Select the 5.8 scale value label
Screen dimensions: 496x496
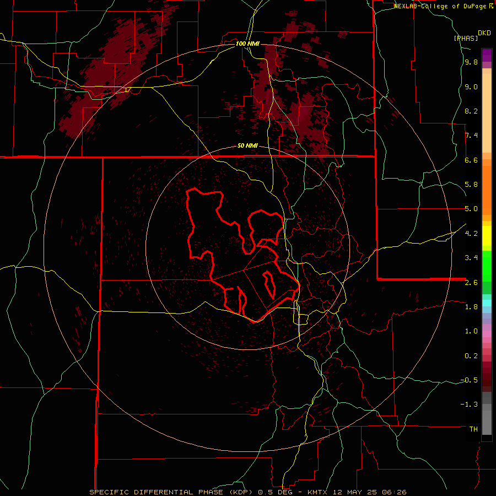click(471, 185)
